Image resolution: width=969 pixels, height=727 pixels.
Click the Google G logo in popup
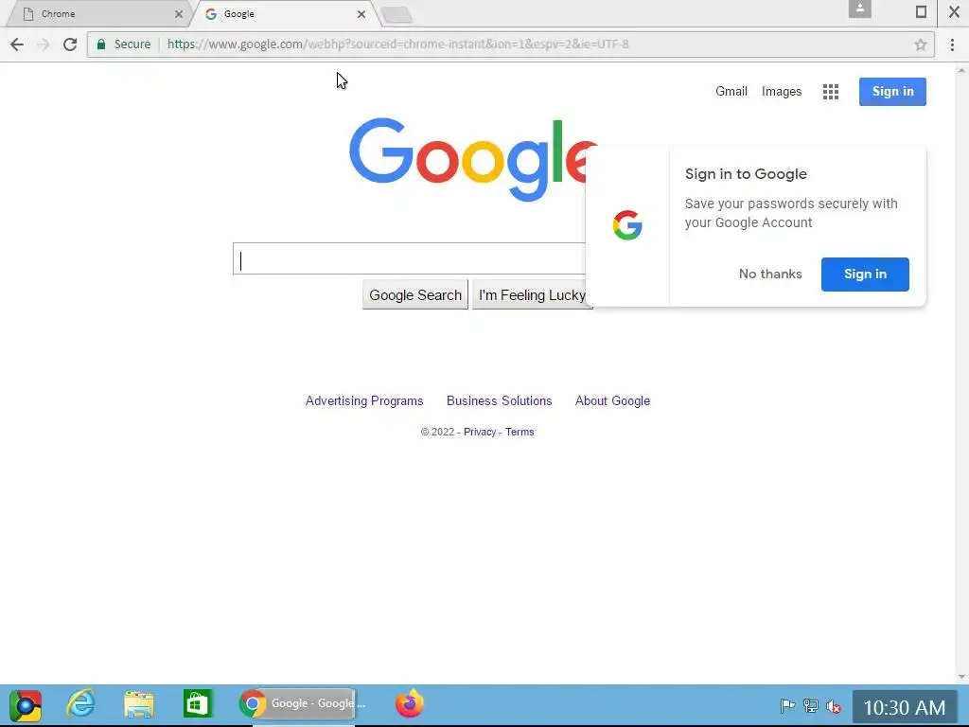pos(627,225)
